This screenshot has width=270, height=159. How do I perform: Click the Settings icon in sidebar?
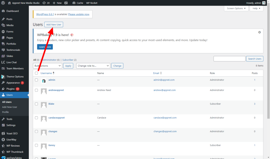click(x=3, y=125)
